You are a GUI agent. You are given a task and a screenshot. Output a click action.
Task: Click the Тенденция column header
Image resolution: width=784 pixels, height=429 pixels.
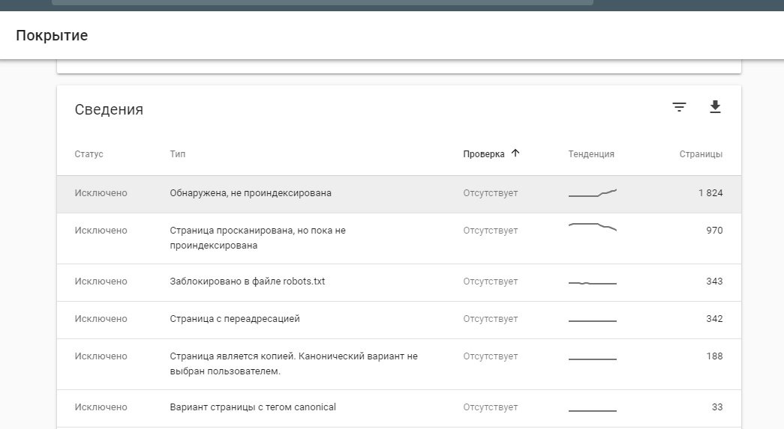pyautogui.click(x=591, y=154)
